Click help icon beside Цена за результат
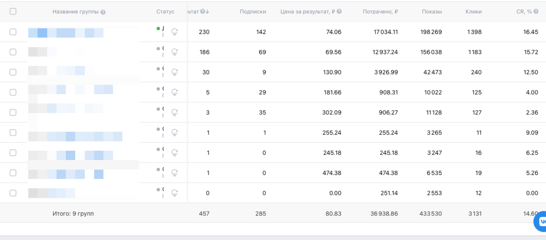The width and height of the screenshot is (546, 240). 339,11
